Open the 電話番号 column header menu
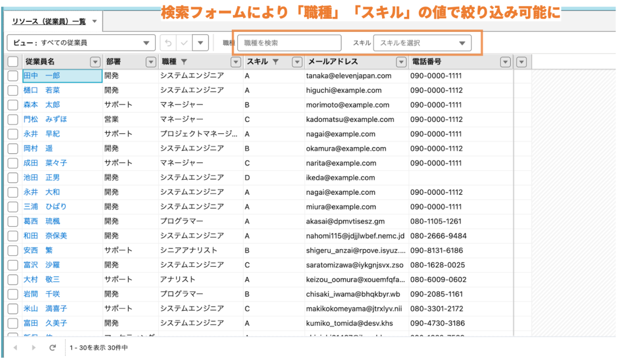 [506, 62]
